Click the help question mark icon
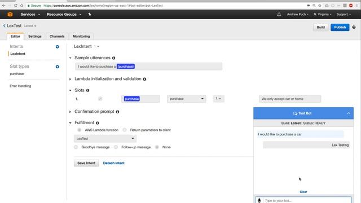 tap(354, 27)
